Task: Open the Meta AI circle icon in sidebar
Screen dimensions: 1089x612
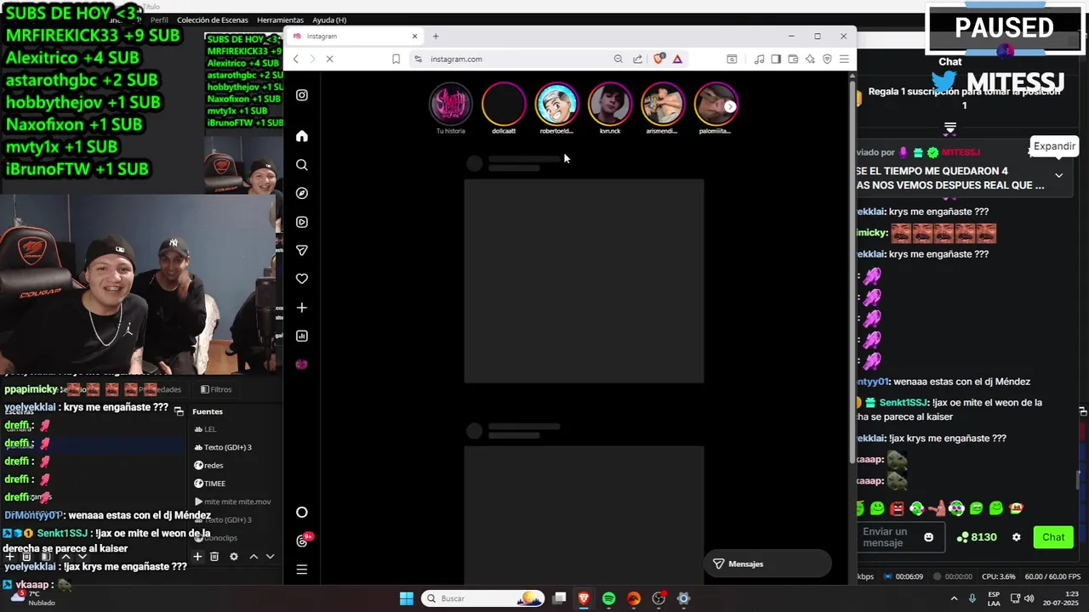Action: tap(301, 513)
